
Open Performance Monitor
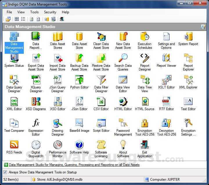coord(57,149)
